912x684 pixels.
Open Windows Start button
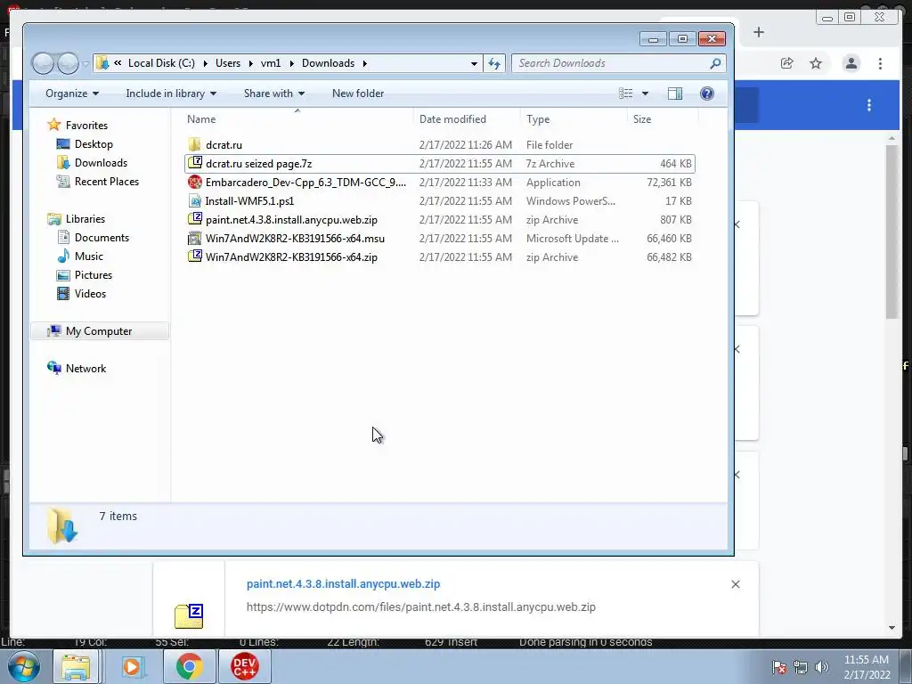coord(24,666)
